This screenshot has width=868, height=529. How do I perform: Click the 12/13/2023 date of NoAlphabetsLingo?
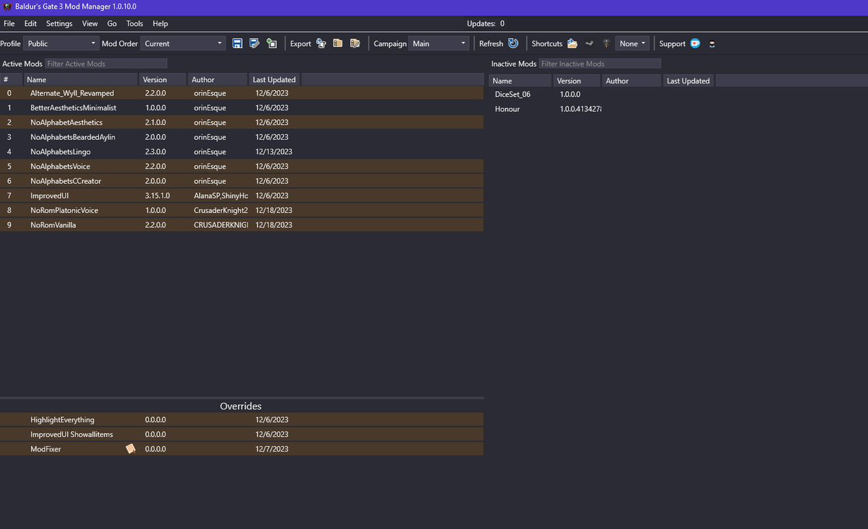274,152
